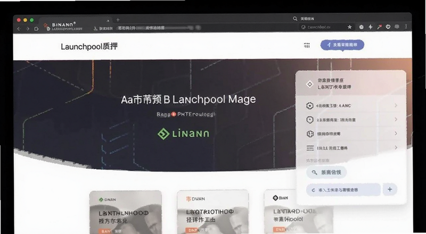Click the orange badge on DNAN card
The height and width of the screenshot is (234, 426).
[105, 231]
